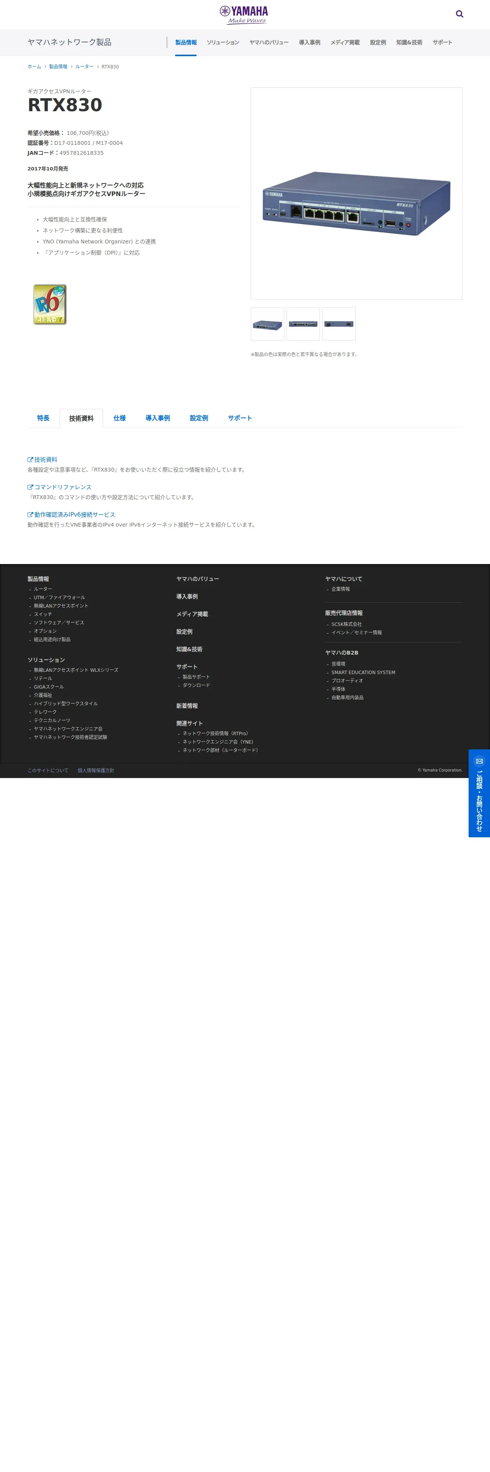Click footer 新着情報 heading link
This screenshot has width=490, height=1472.
(187, 706)
